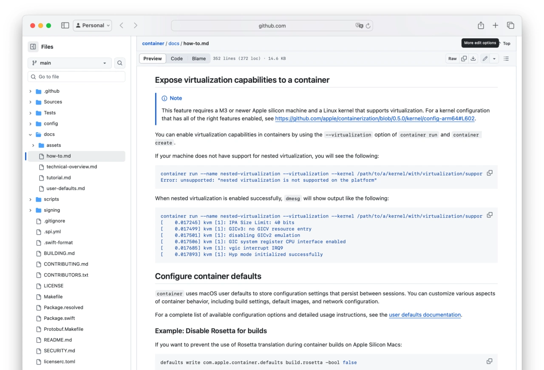
Task: Open the user defaults documentation link
Action: point(424,315)
